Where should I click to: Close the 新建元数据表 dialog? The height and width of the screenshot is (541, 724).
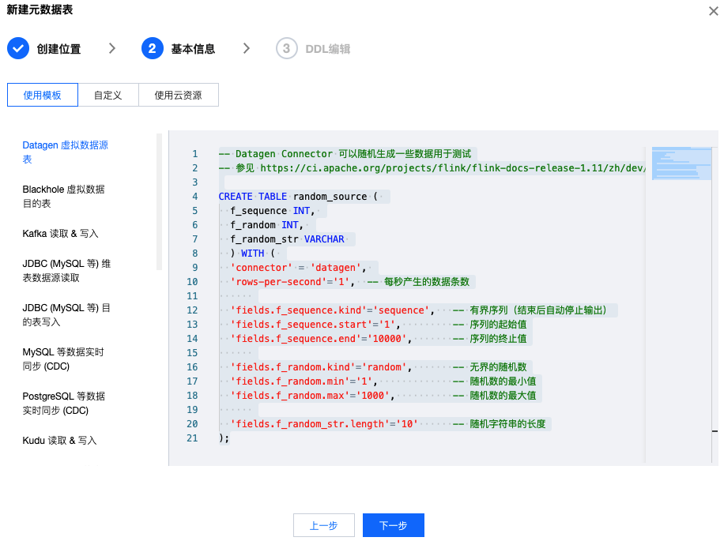click(714, 11)
